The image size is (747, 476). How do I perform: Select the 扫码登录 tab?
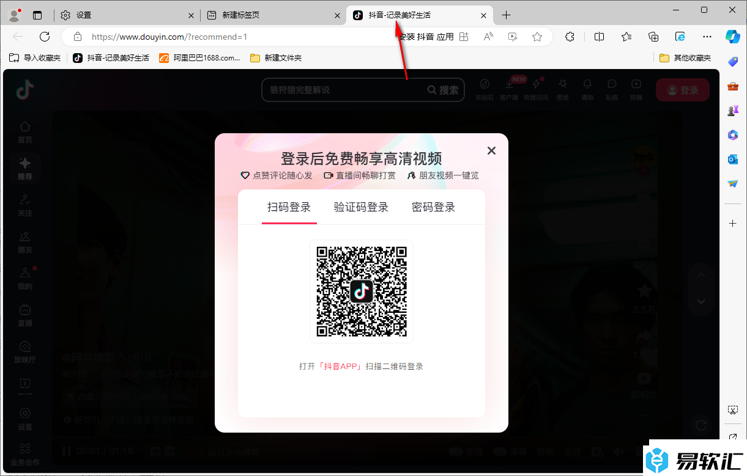(289, 207)
